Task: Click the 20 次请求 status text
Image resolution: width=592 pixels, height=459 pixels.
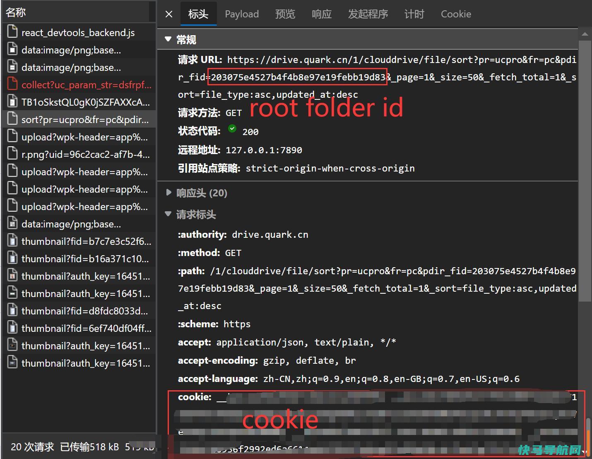Action: (x=32, y=447)
